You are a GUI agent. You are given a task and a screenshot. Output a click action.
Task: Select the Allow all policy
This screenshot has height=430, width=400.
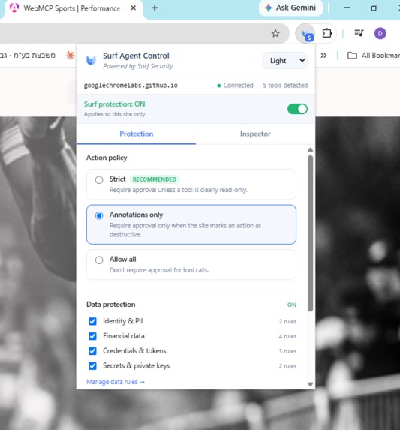[191, 264]
